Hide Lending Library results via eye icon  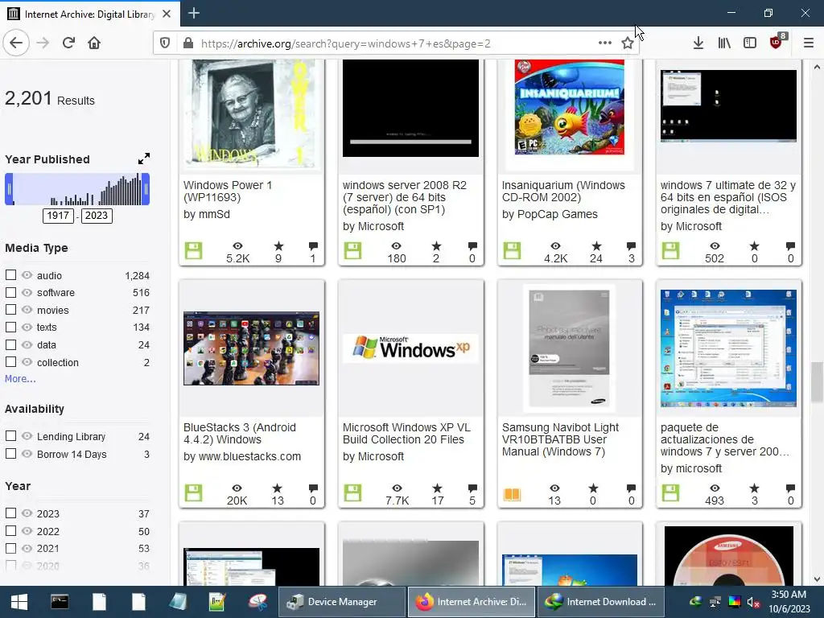(27, 435)
